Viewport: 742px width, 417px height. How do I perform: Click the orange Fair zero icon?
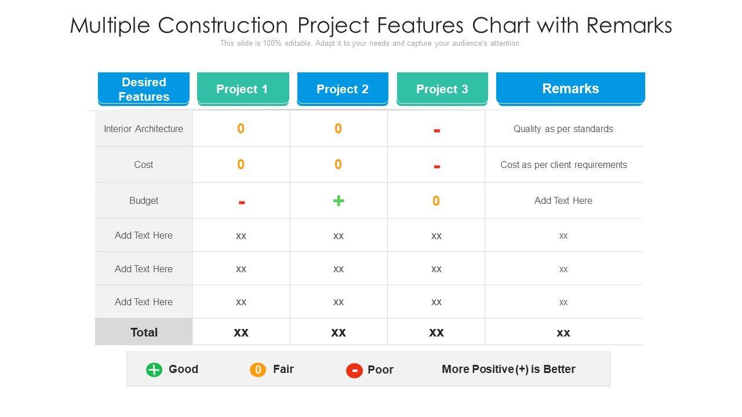(x=258, y=370)
